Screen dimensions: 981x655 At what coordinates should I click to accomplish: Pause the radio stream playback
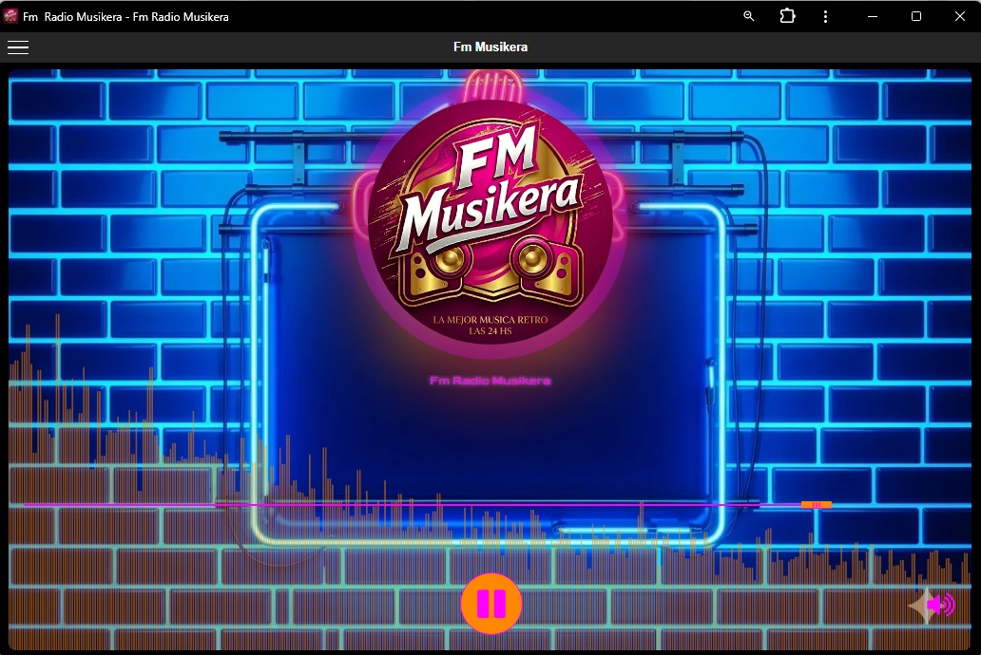490,604
